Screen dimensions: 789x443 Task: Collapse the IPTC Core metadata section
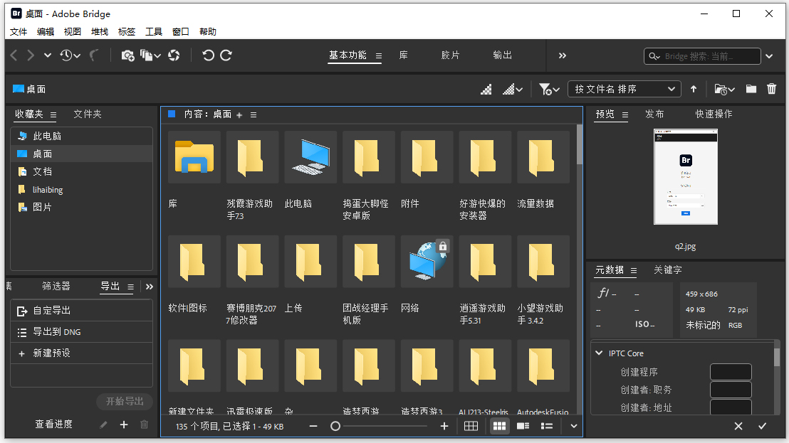[x=599, y=353]
